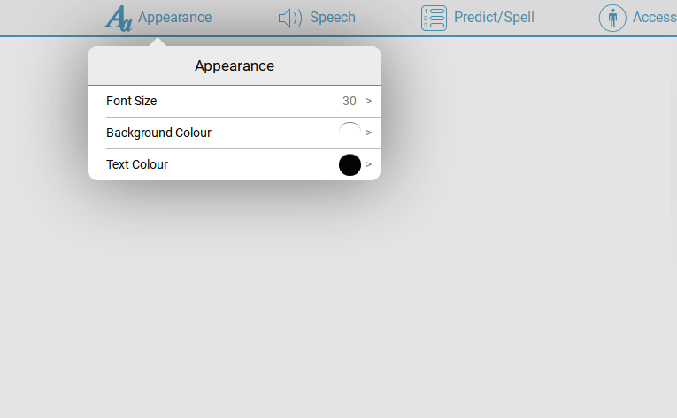Screen dimensions: 677x418
Task: Select the Access tab text
Action: (654, 18)
